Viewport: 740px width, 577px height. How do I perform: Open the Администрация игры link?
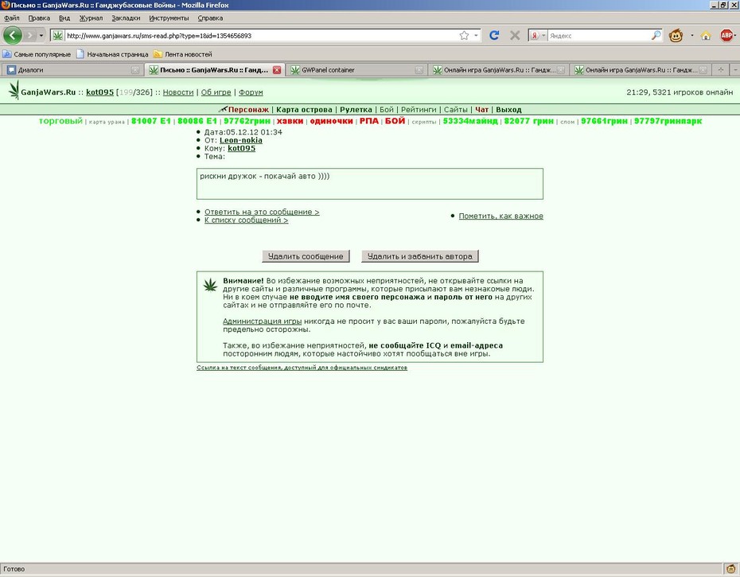(262, 321)
